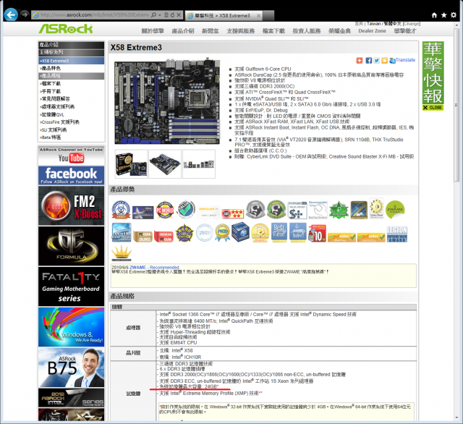Click the gold crown award badge

point(122,253)
